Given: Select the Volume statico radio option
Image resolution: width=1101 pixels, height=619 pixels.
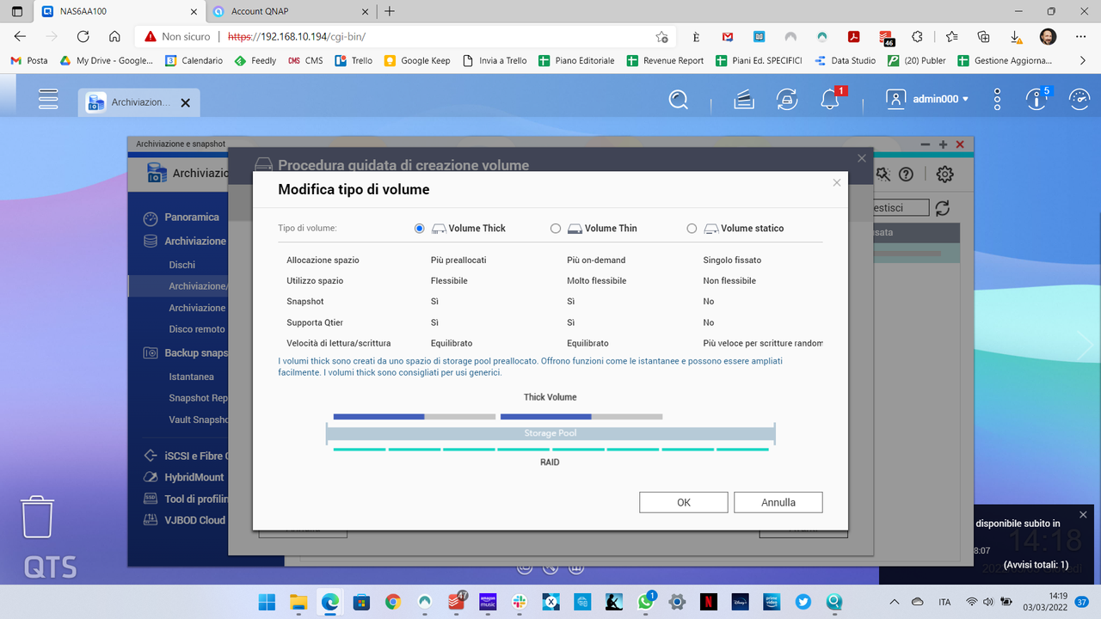Looking at the screenshot, I should pyautogui.click(x=692, y=229).
